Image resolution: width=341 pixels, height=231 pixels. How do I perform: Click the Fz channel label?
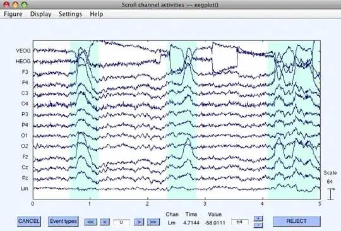coord(25,157)
